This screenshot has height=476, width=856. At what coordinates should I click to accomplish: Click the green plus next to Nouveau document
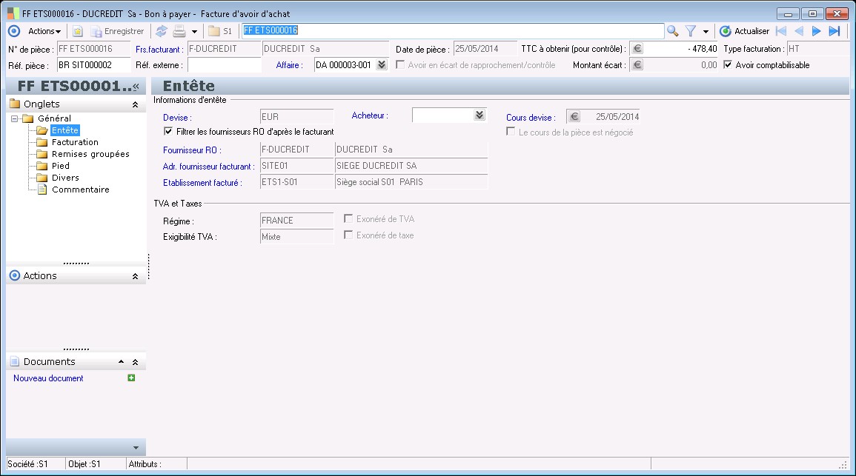131,378
